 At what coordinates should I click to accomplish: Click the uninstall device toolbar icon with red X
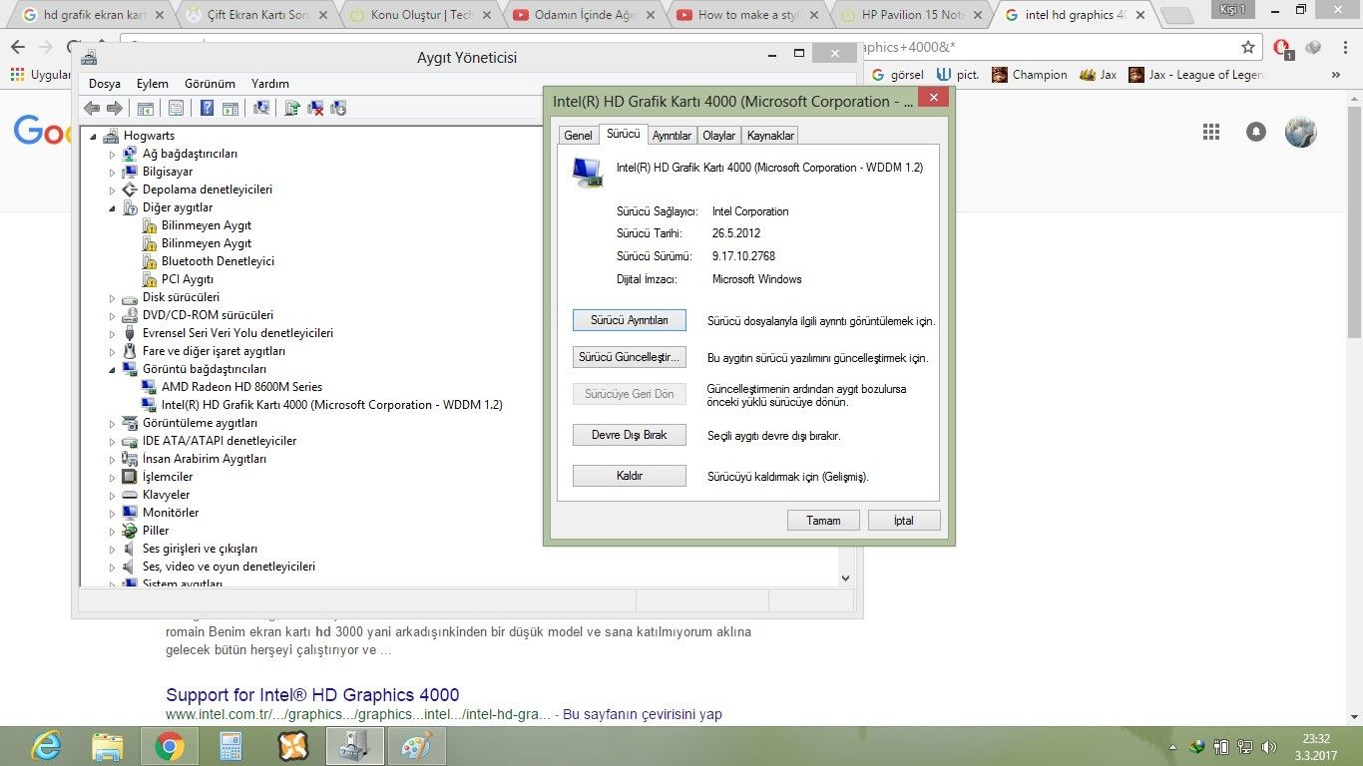tap(315, 108)
